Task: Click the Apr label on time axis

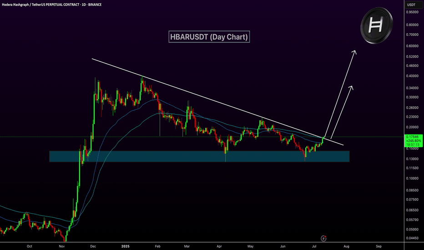Action: 219,246
